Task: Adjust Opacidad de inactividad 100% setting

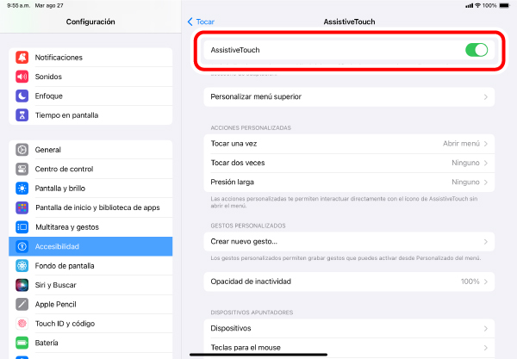Action: point(349,282)
